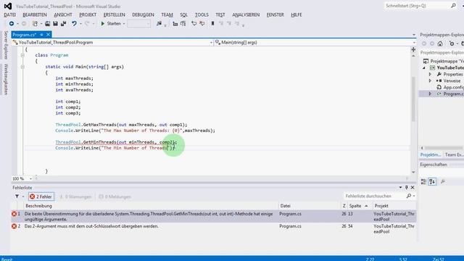Open the ERSTELLEN menu

point(115,14)
